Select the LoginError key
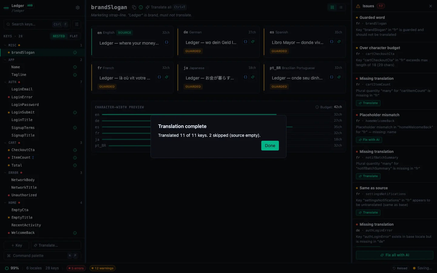The height and width of the screenshot is (273, 437). click(42, 97)
